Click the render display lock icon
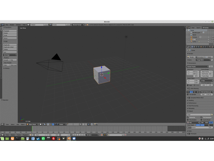This screenshot has height=161, width=214. [212, 60]
